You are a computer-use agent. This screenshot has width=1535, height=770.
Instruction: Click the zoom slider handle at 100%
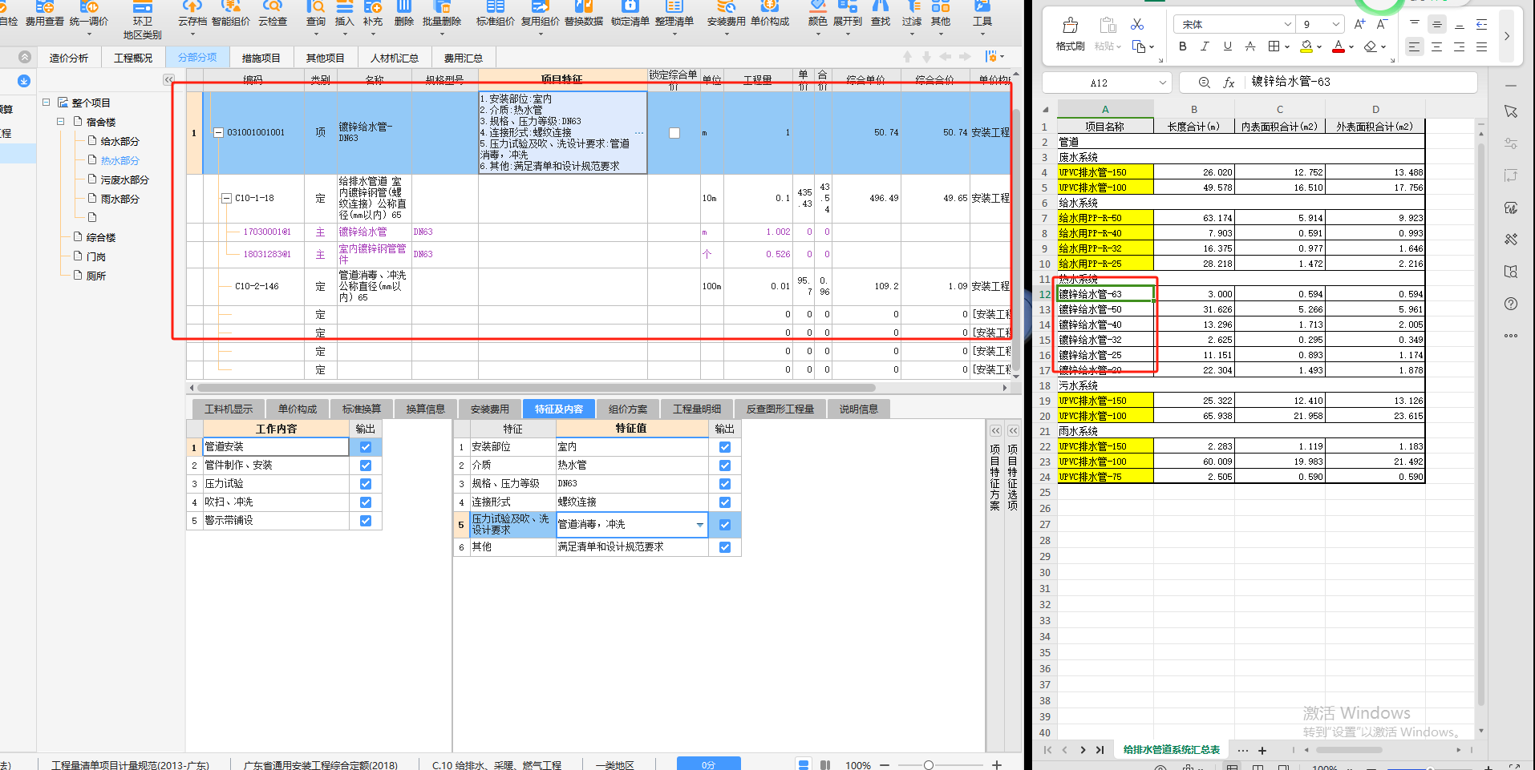(928, 765)
